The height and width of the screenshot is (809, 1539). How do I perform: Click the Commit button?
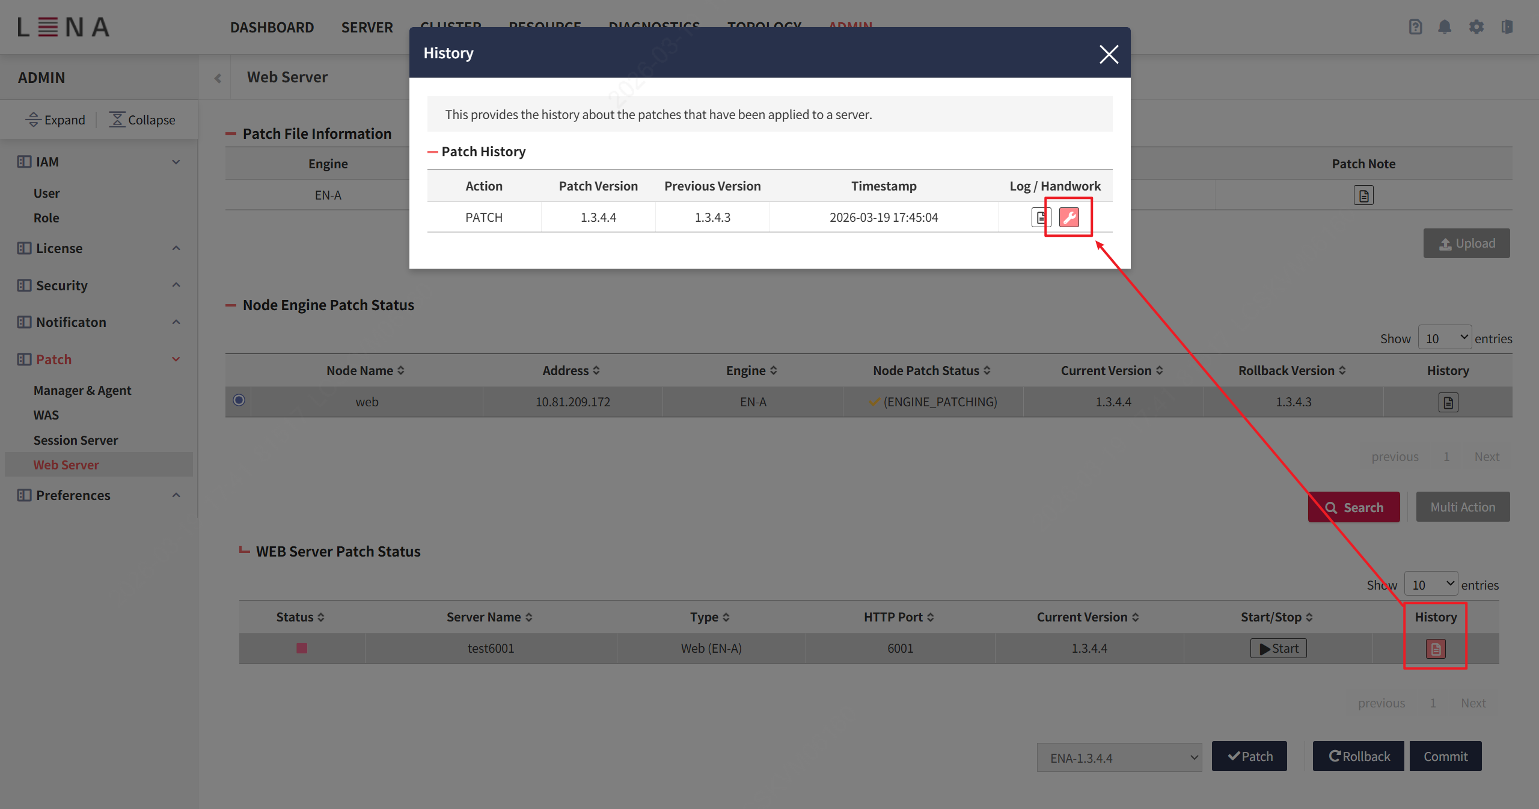pyautogui.click(x=1445, y=756)
